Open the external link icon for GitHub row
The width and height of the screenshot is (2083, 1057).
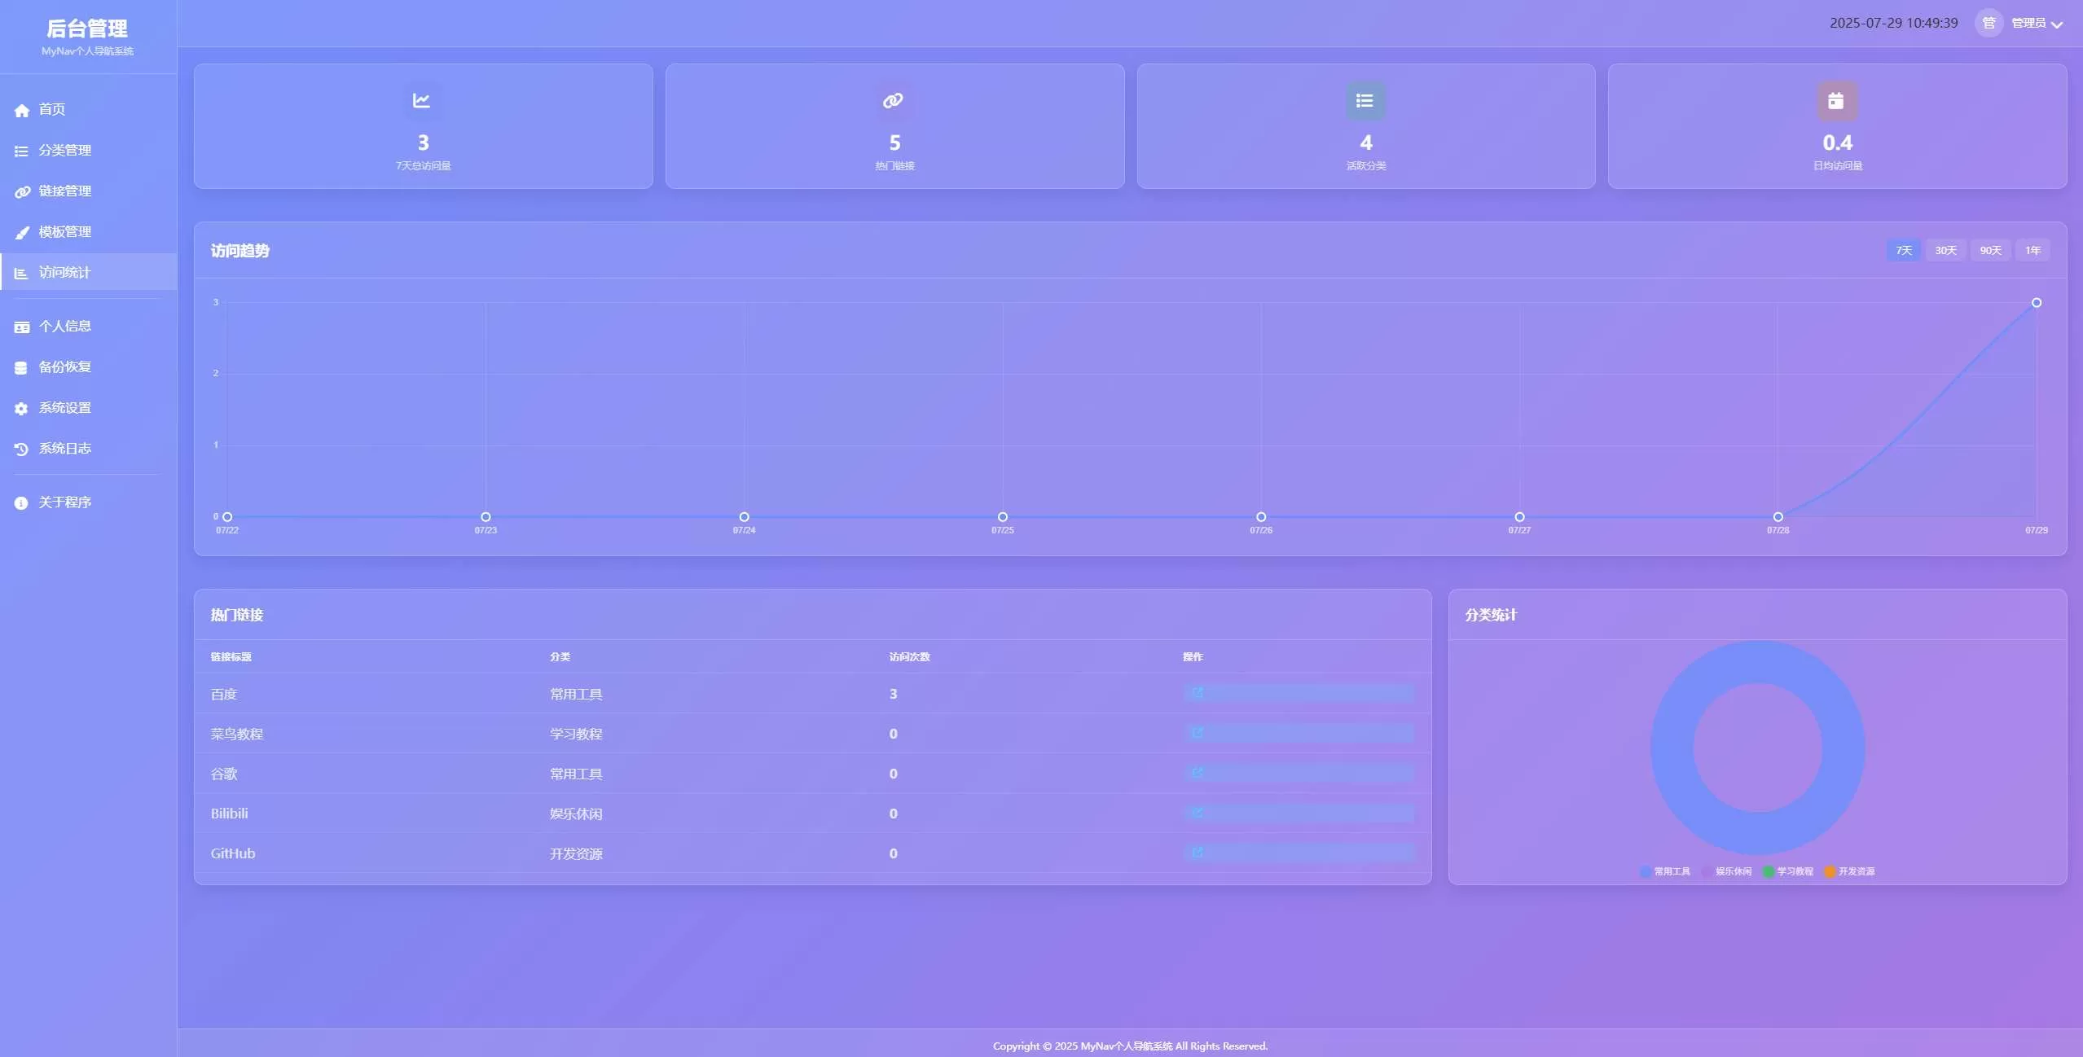(1197, 853)
